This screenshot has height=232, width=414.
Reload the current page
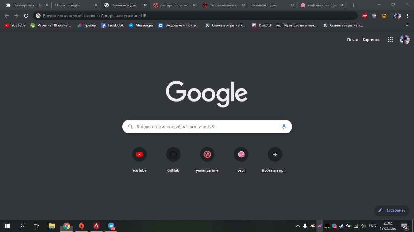coord(26,16)
